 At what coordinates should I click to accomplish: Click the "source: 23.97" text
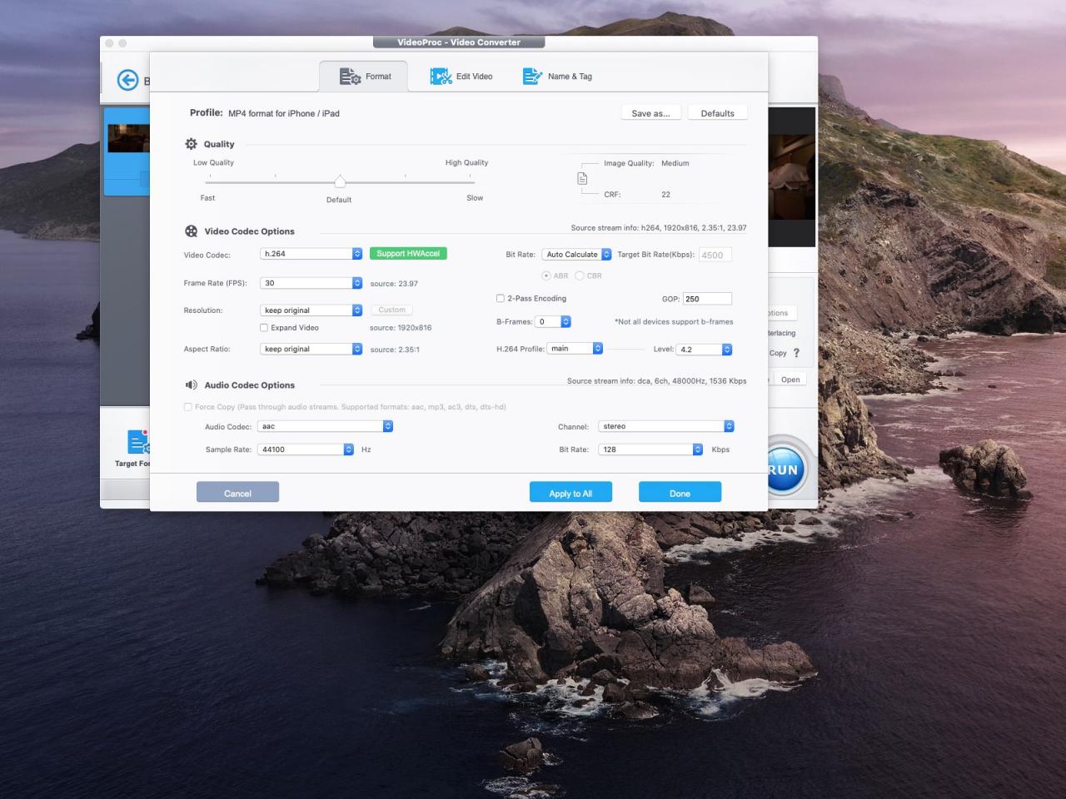pyautogui.click(x=394, y=284)
